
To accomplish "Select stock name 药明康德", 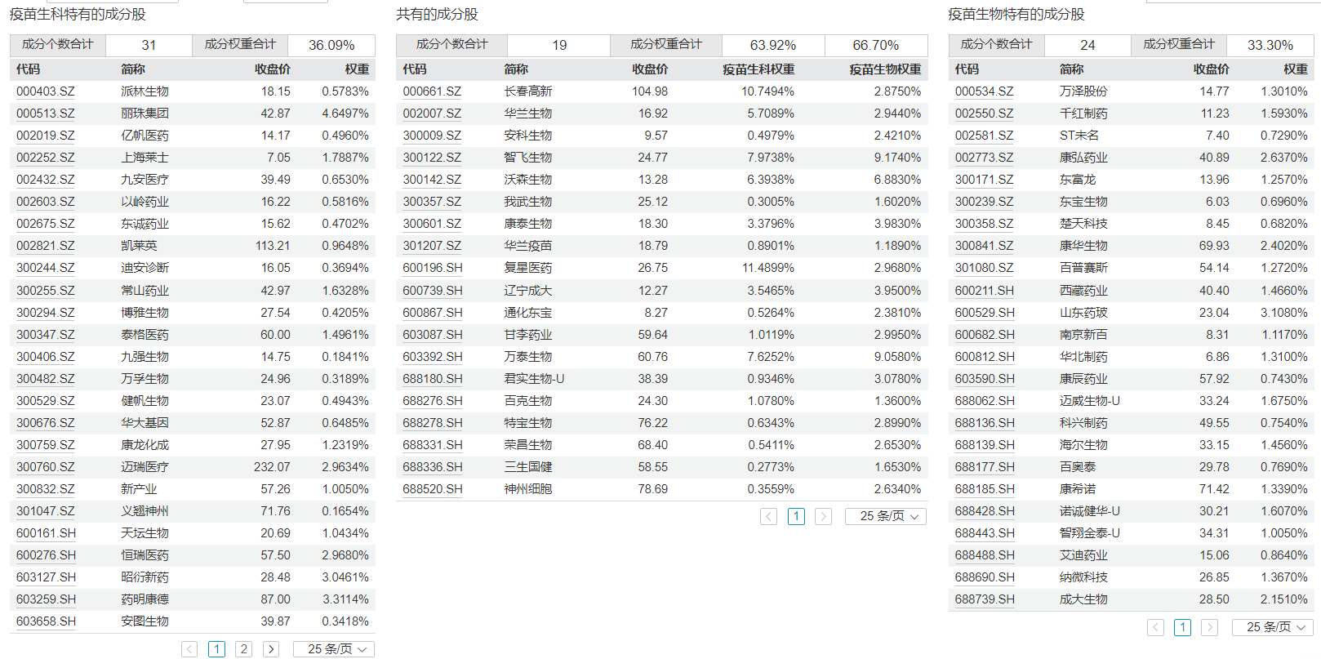I will [145, 599].
